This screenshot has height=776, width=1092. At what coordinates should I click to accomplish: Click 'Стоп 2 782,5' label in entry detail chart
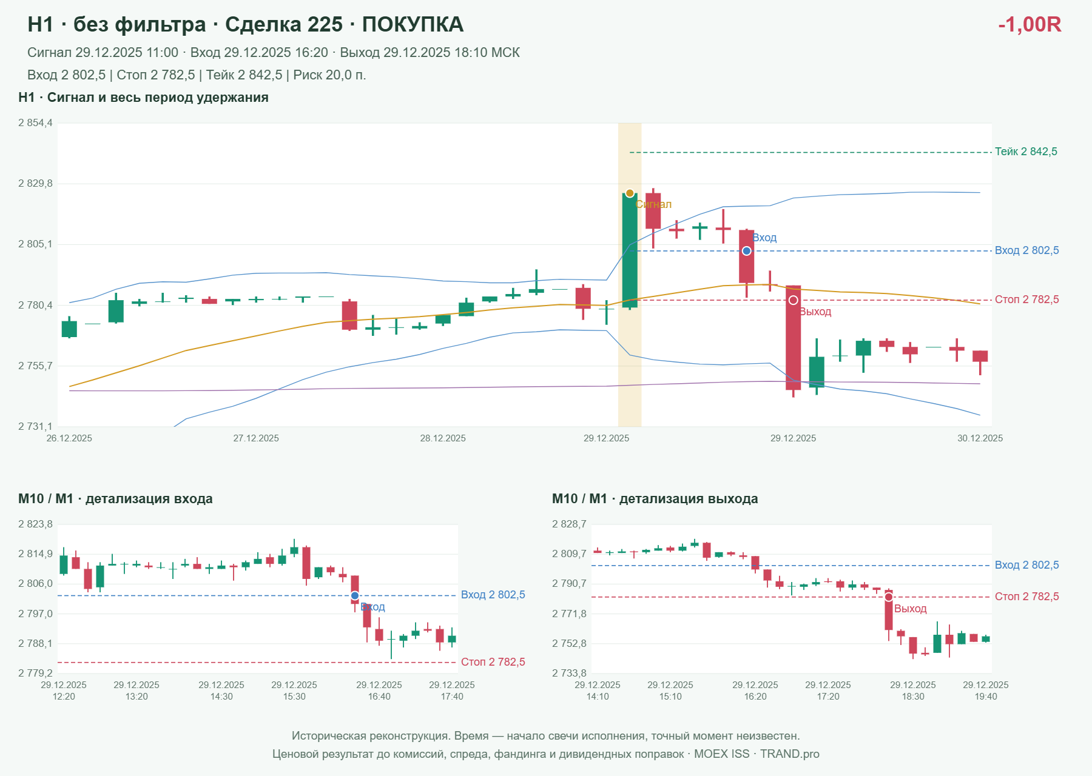point(493,662)
